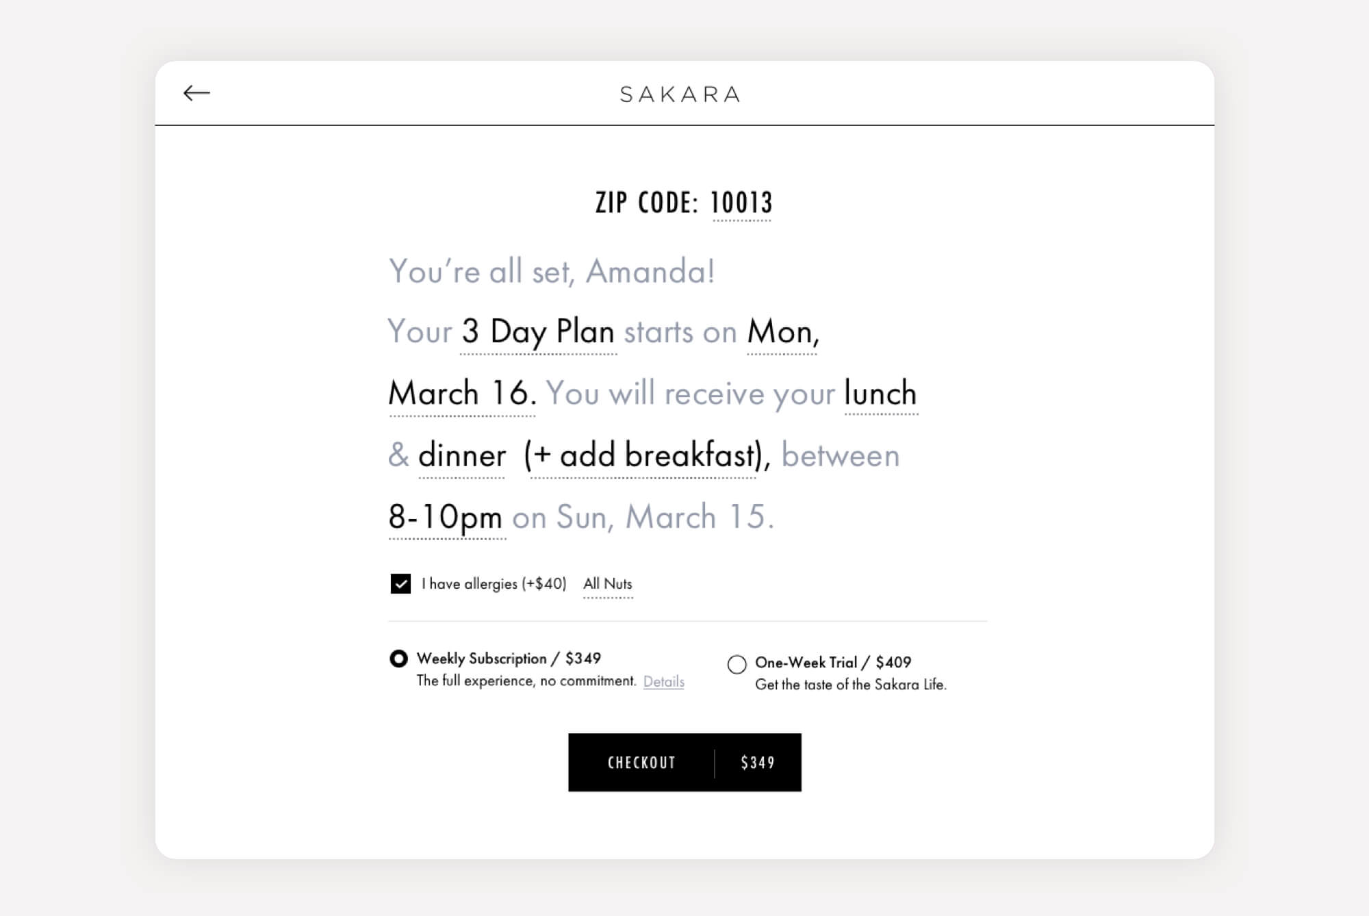Click the SAKARA logo
1369x916 pixels.
pyautogui.click(x=680, y=94)
